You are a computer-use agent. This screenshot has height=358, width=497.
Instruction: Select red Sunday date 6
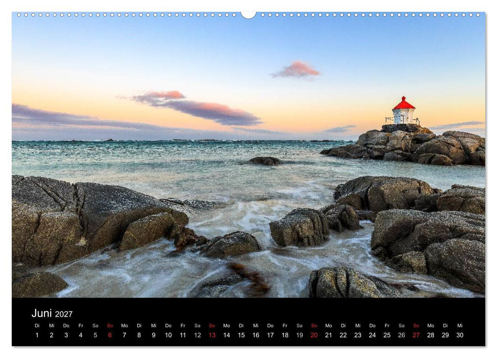(110, 335)
